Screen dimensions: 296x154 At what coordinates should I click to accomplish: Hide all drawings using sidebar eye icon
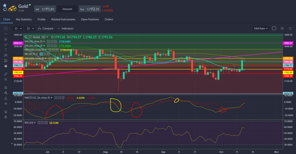pos(6,104)
